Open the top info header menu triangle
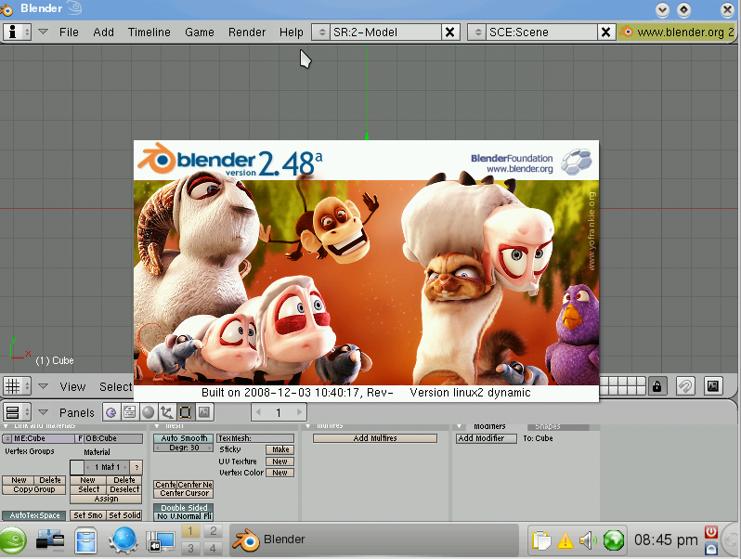 click(43, 32)
